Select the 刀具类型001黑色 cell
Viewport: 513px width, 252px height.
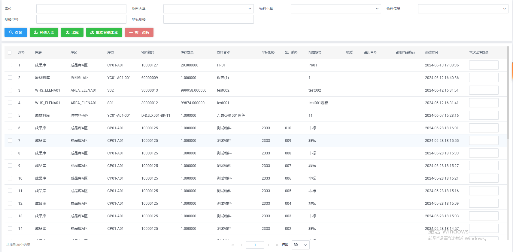pos(231,115)
